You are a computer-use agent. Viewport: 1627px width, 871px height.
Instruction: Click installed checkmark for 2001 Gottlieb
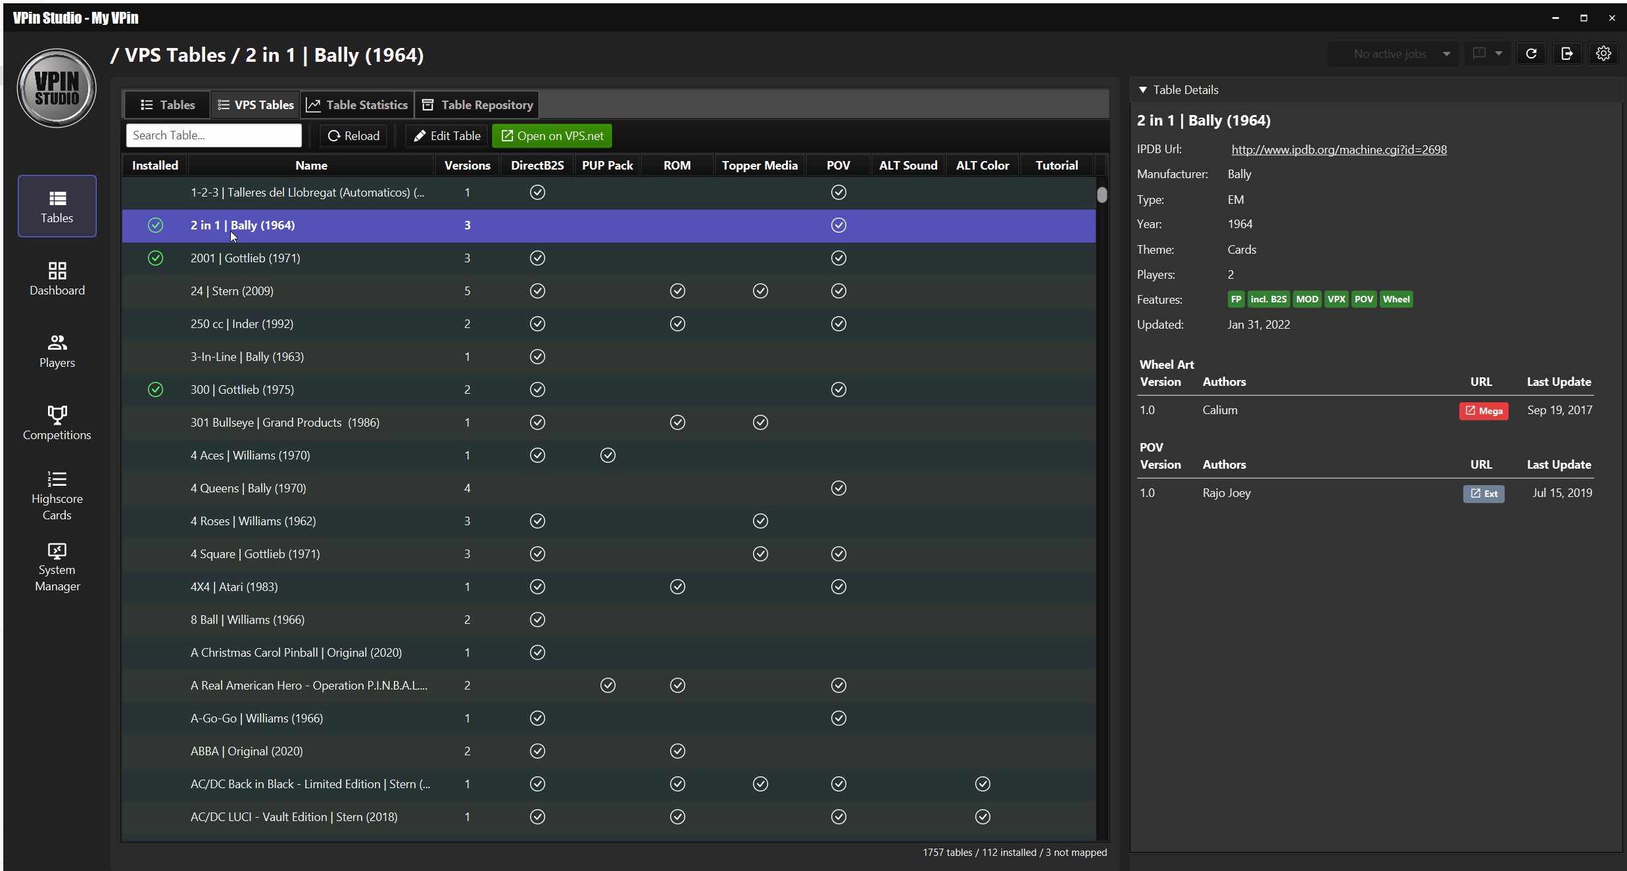tap(155, 258)
